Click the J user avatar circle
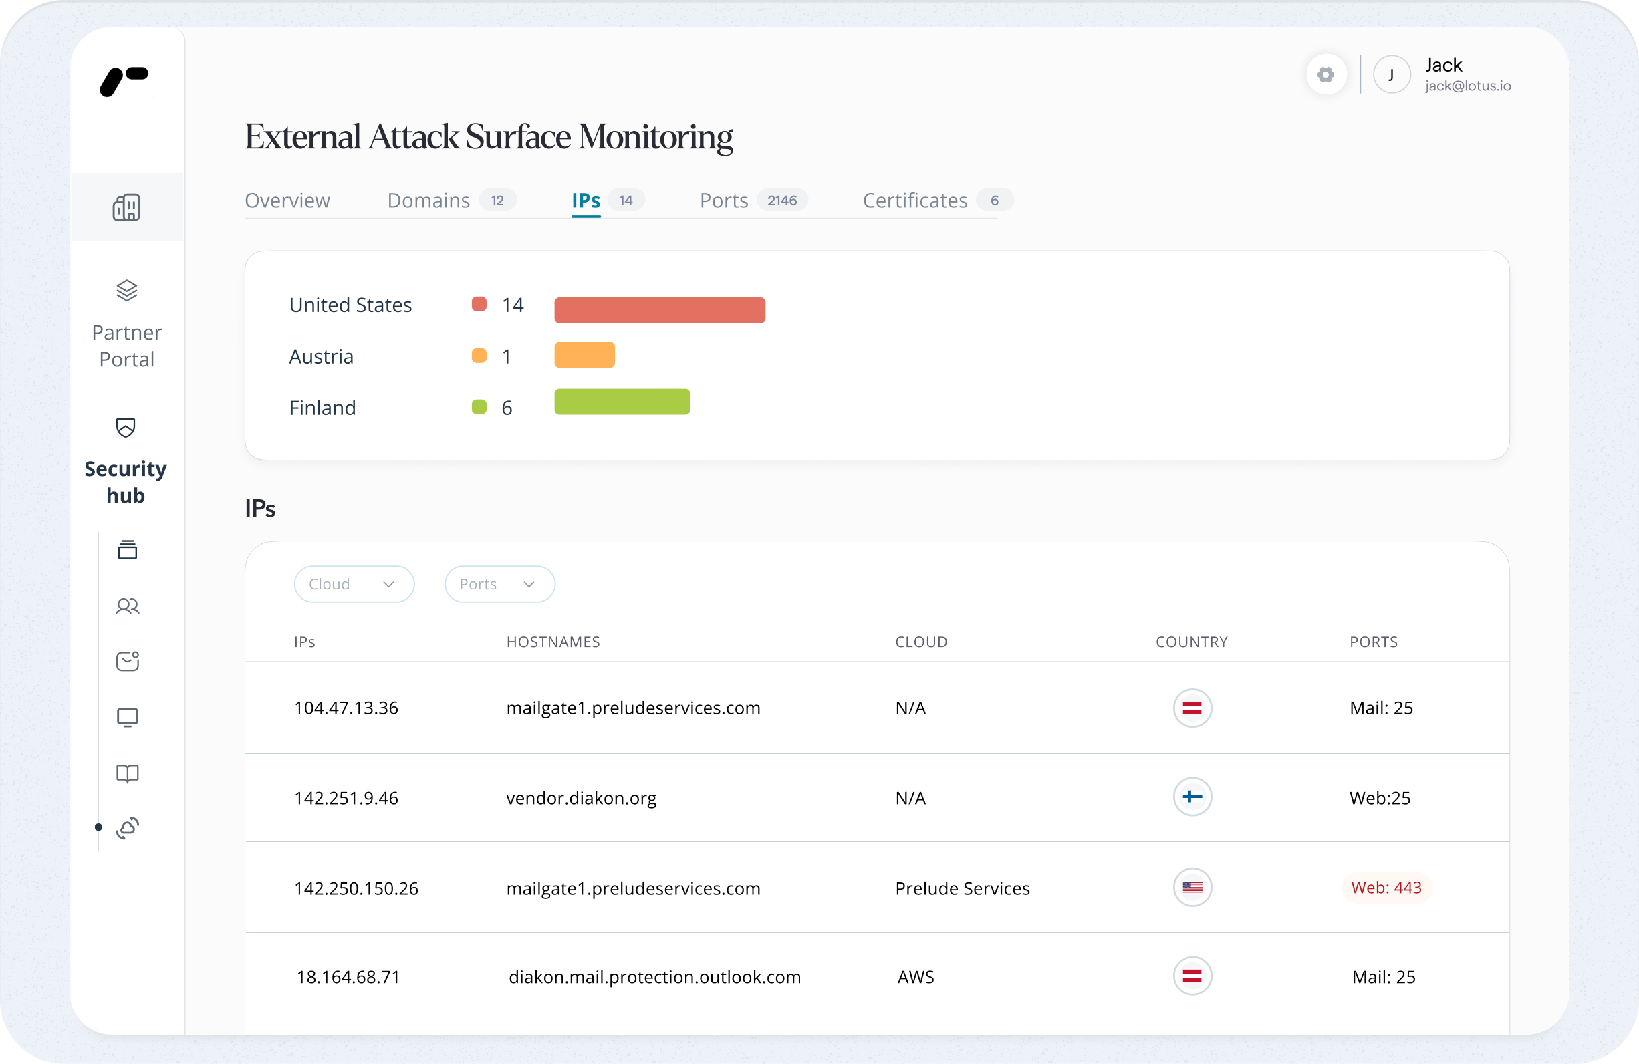1639x1064 pixels. (x=1391, y=74)
